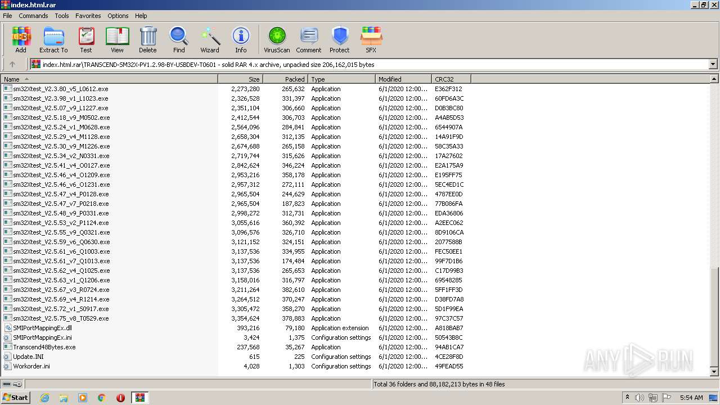Open the Commands menu
720x405 pixels.
coord(33,16)
